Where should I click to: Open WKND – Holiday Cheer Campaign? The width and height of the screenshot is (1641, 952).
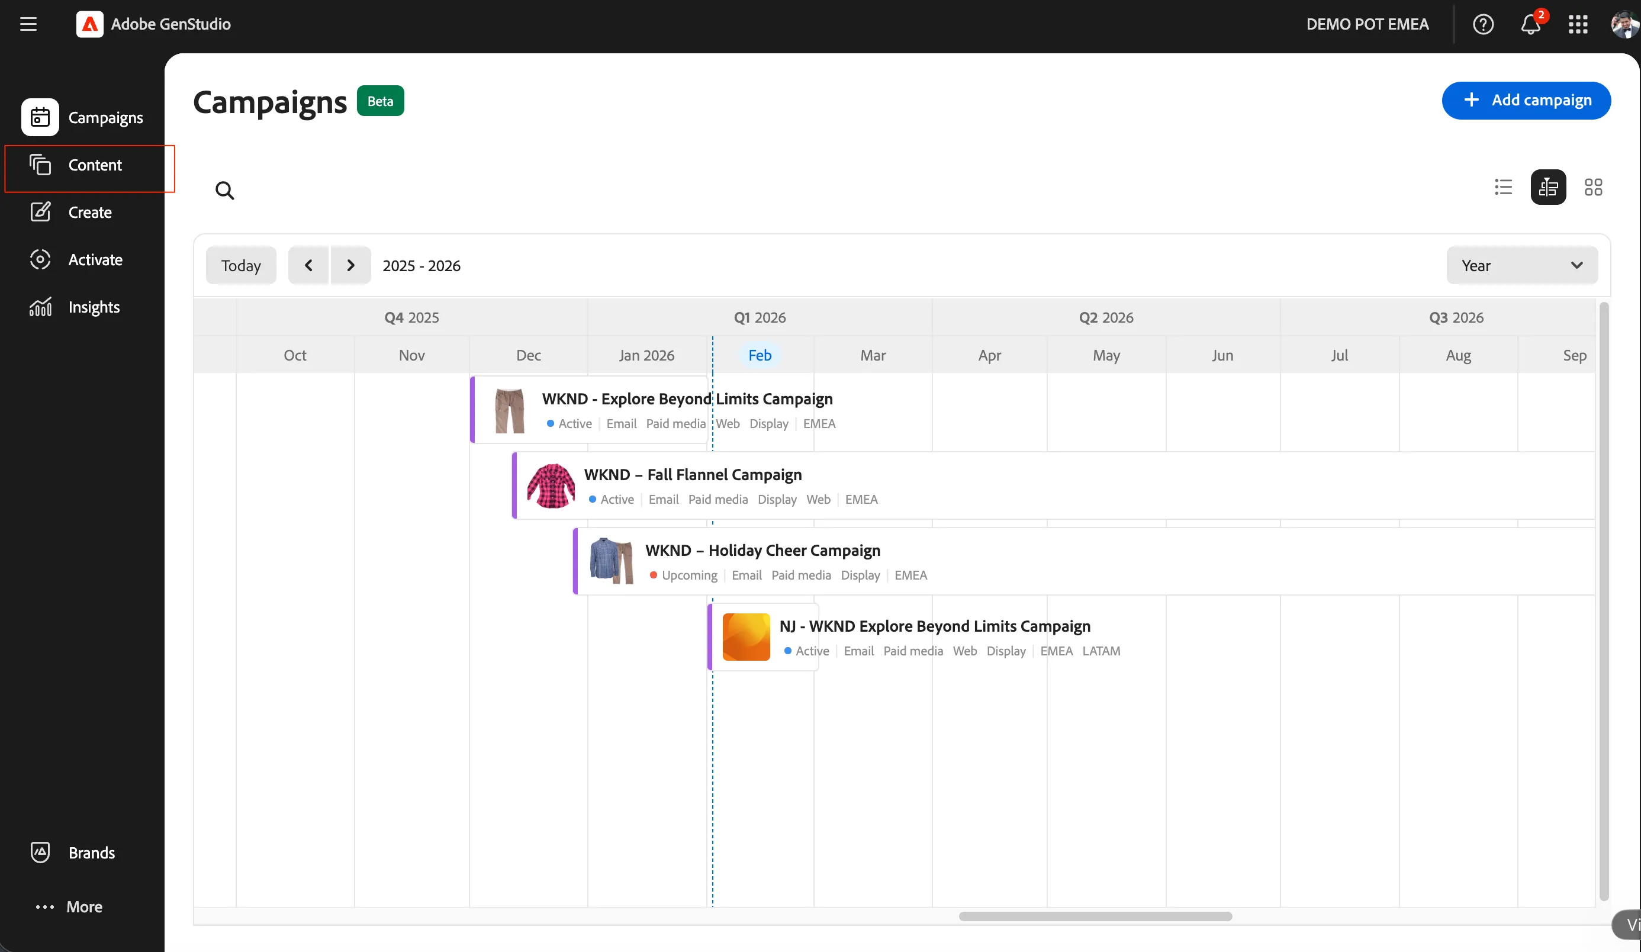(762, 550)
